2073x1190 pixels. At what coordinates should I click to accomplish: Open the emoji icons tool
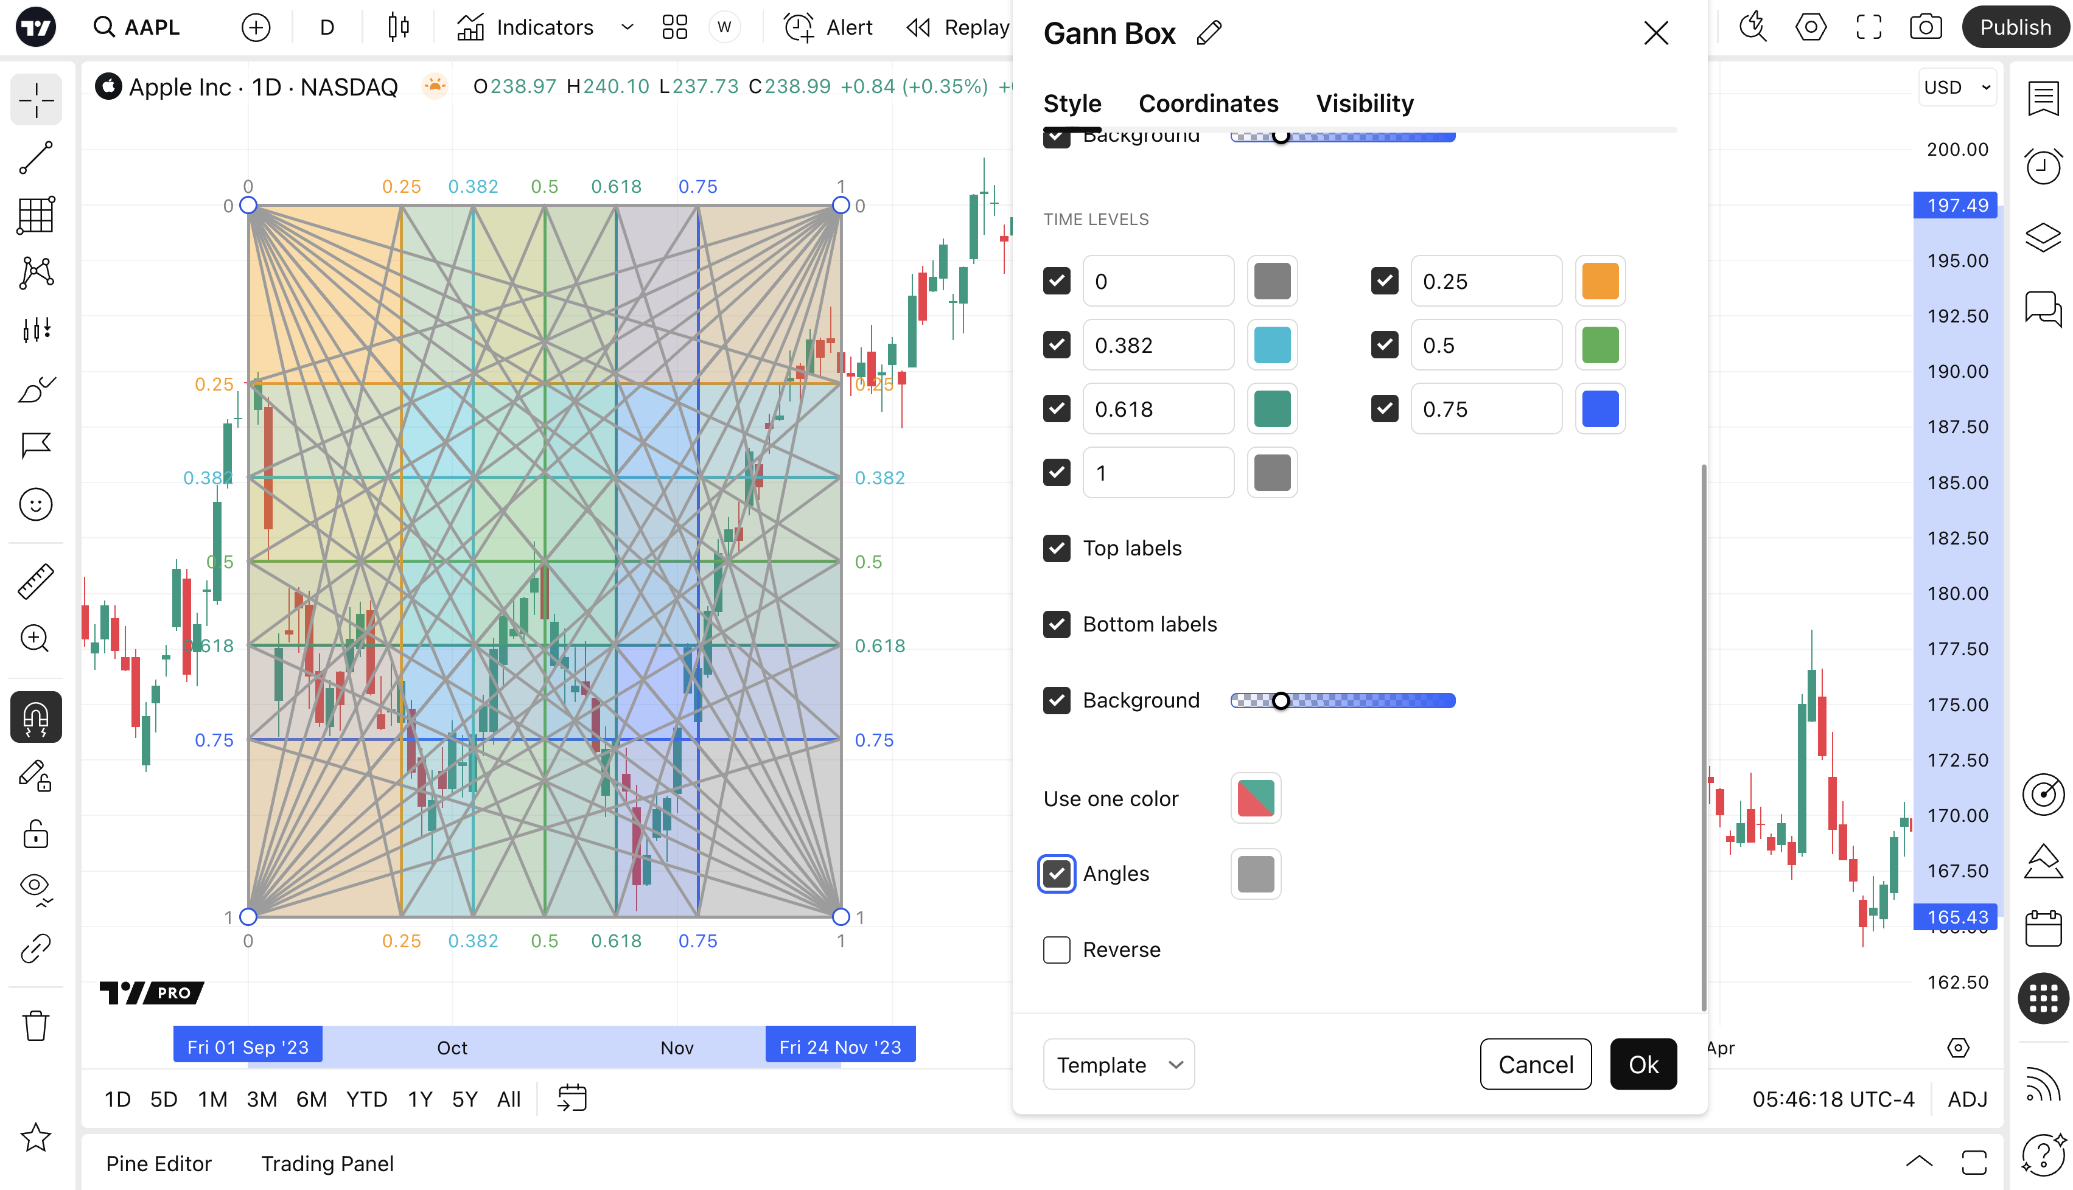point(36,504)
